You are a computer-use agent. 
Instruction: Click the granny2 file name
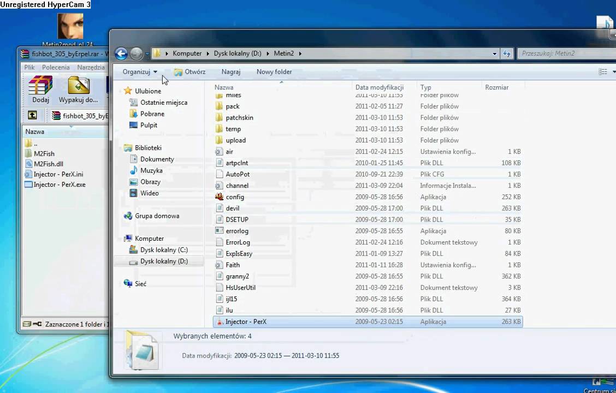[238, 276]
